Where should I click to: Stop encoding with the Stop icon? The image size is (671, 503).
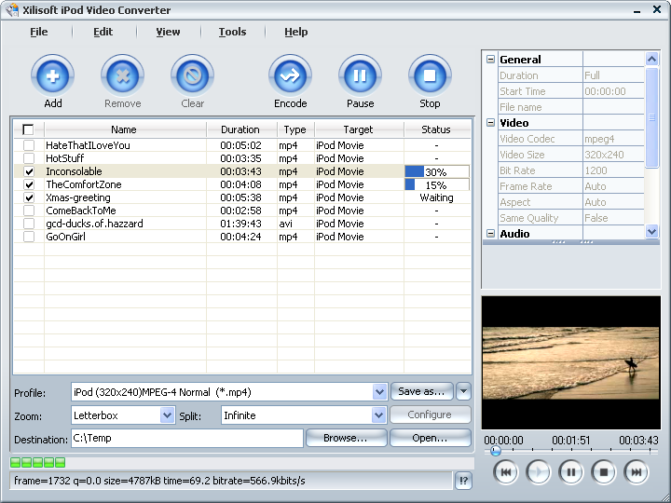(430, 75)
